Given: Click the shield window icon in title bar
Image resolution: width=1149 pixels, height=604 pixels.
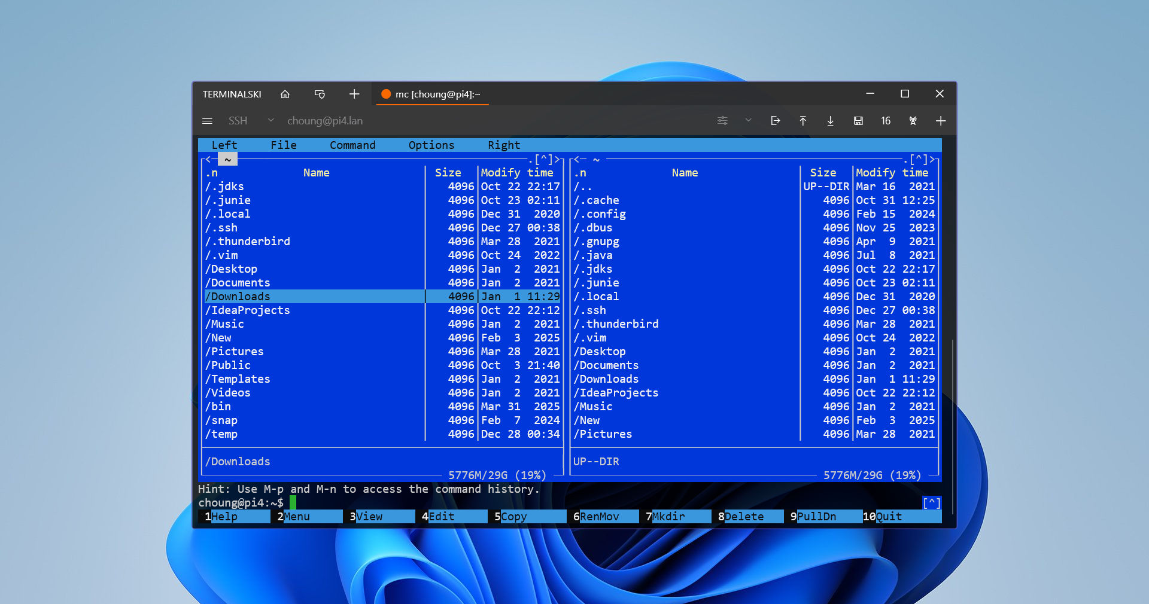Looking at the screenshot, I should 320,94.
